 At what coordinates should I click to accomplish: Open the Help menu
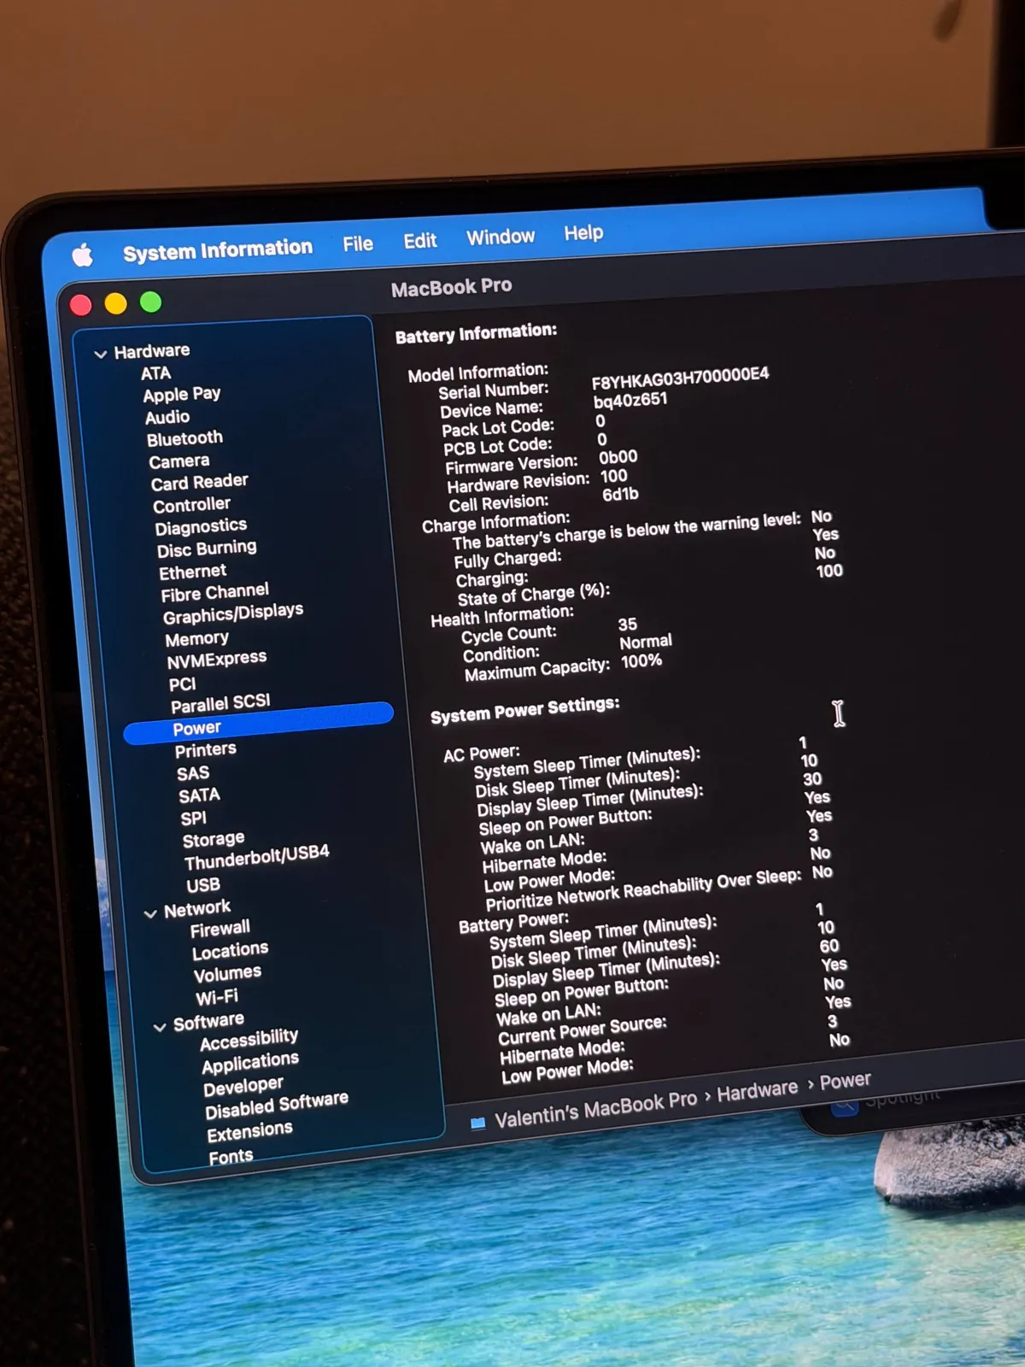pyautogui.click(x=583, y=232)
